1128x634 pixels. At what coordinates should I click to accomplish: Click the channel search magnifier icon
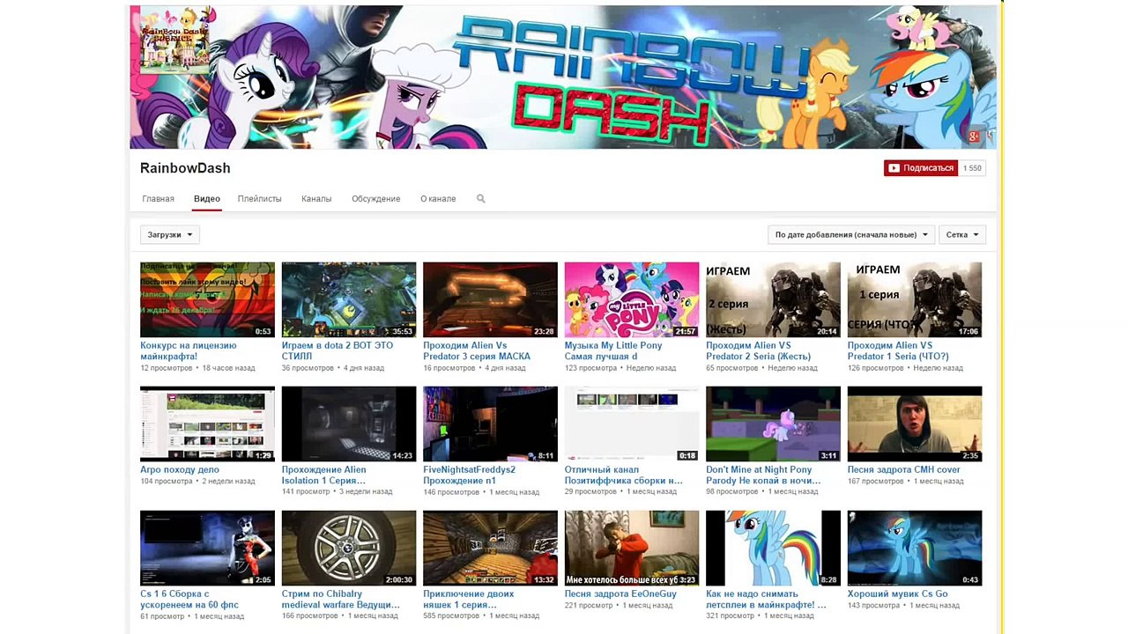(x=481, y=199)
